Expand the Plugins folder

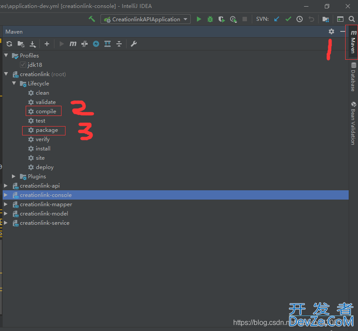pyautogui.click(x=14, y=177)
